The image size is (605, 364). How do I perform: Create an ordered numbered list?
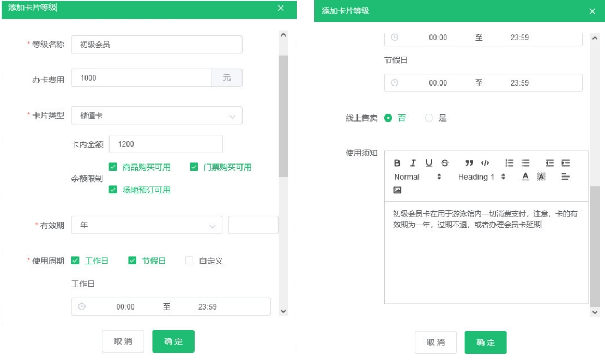tap(510, 163)
